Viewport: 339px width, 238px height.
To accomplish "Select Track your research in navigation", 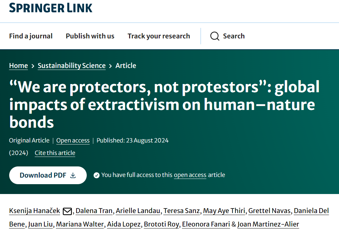I will pyautogui.click(x=159, y=36).
